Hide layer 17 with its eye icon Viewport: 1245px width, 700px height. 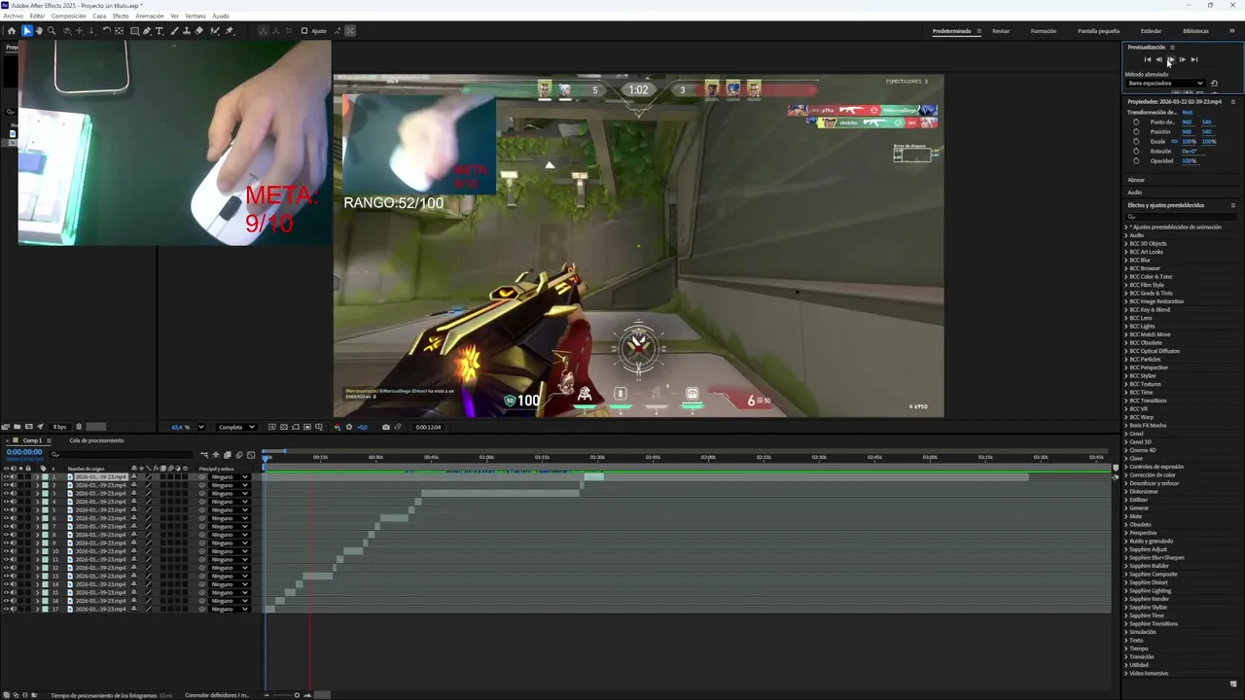(6, 609)
